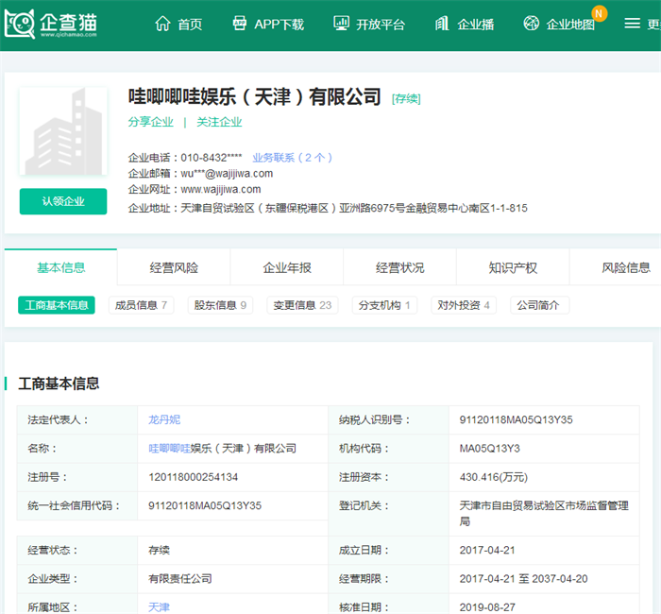Click the 企业地图 globe icon
661x614 pixels.
(532, 24)
